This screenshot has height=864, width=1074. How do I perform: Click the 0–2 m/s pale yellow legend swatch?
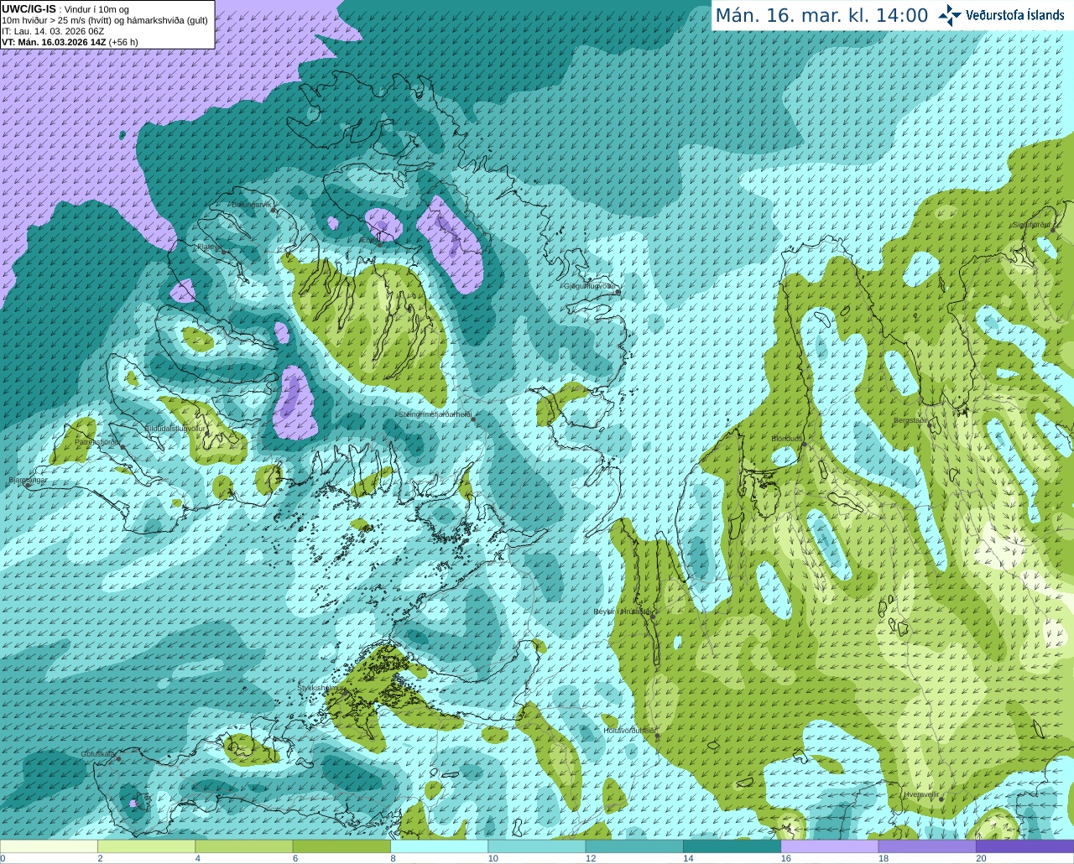point(49,846)
